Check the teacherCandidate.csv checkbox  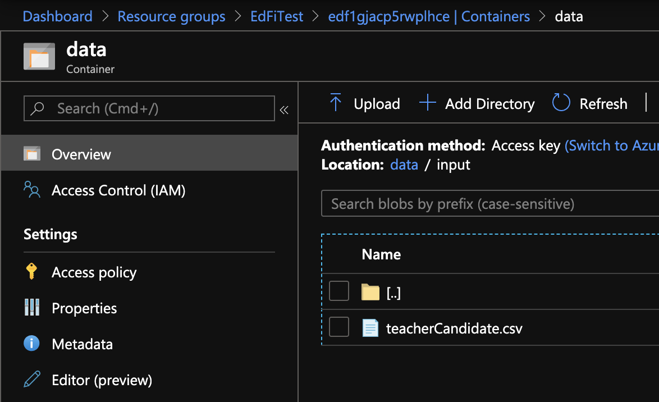pos(339,327)
